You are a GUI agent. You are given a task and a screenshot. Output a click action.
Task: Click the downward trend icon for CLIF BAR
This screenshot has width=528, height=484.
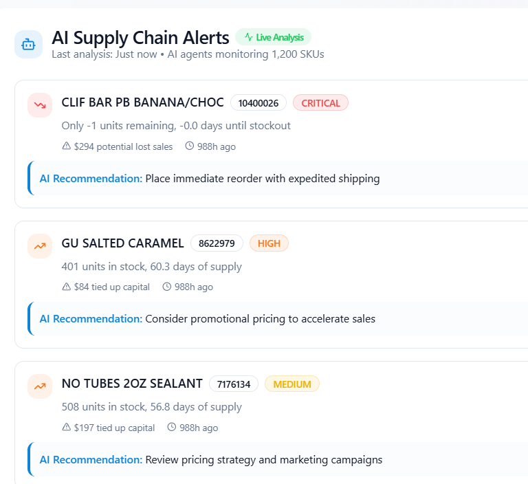point(40,105)
